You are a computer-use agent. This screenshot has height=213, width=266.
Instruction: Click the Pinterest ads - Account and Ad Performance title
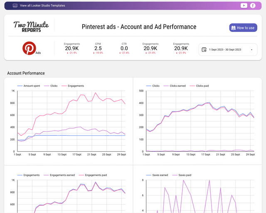tap(139, 27)
